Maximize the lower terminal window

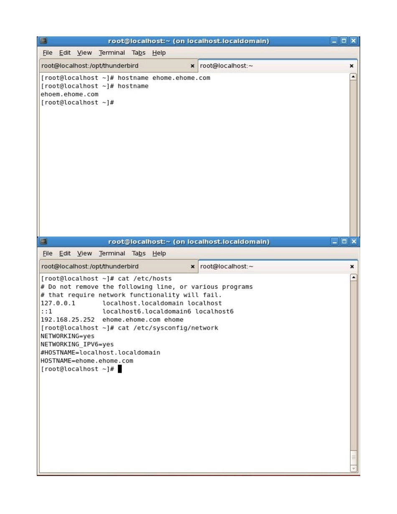click(x=344, y=242)
